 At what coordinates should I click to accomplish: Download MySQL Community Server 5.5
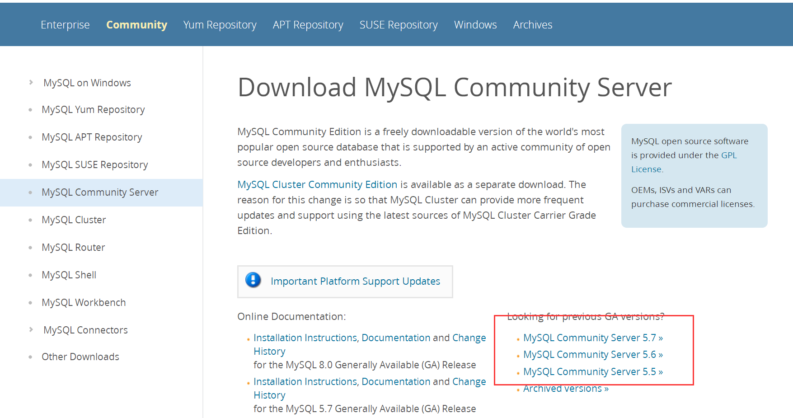coord(593,371)
